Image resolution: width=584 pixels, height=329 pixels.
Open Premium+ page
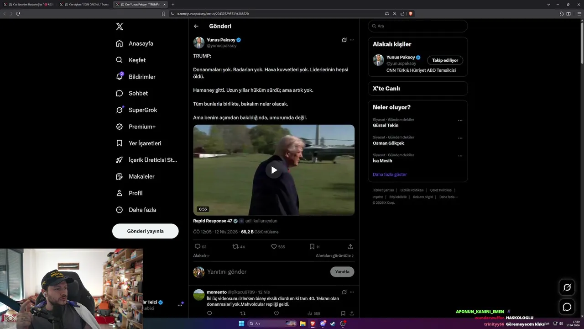pos(136,127)
